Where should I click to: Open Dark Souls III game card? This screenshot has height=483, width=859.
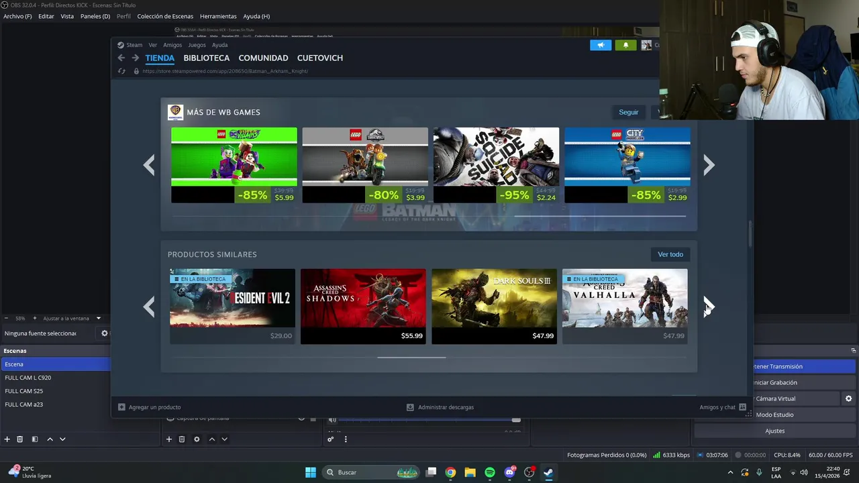point(494,307)
